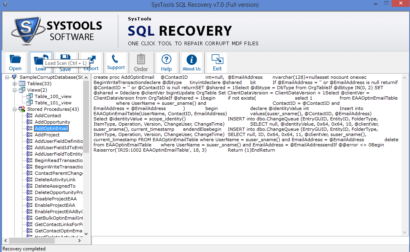Click the app icon in the title bar

tap(5, 4)
